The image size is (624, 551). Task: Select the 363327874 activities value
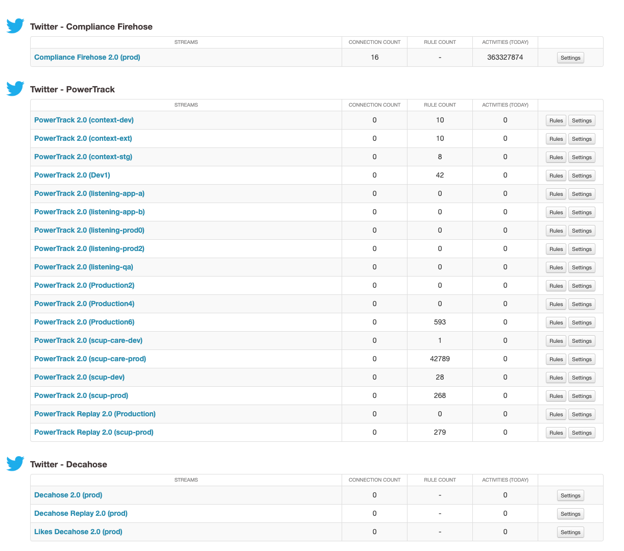[505, 57]
